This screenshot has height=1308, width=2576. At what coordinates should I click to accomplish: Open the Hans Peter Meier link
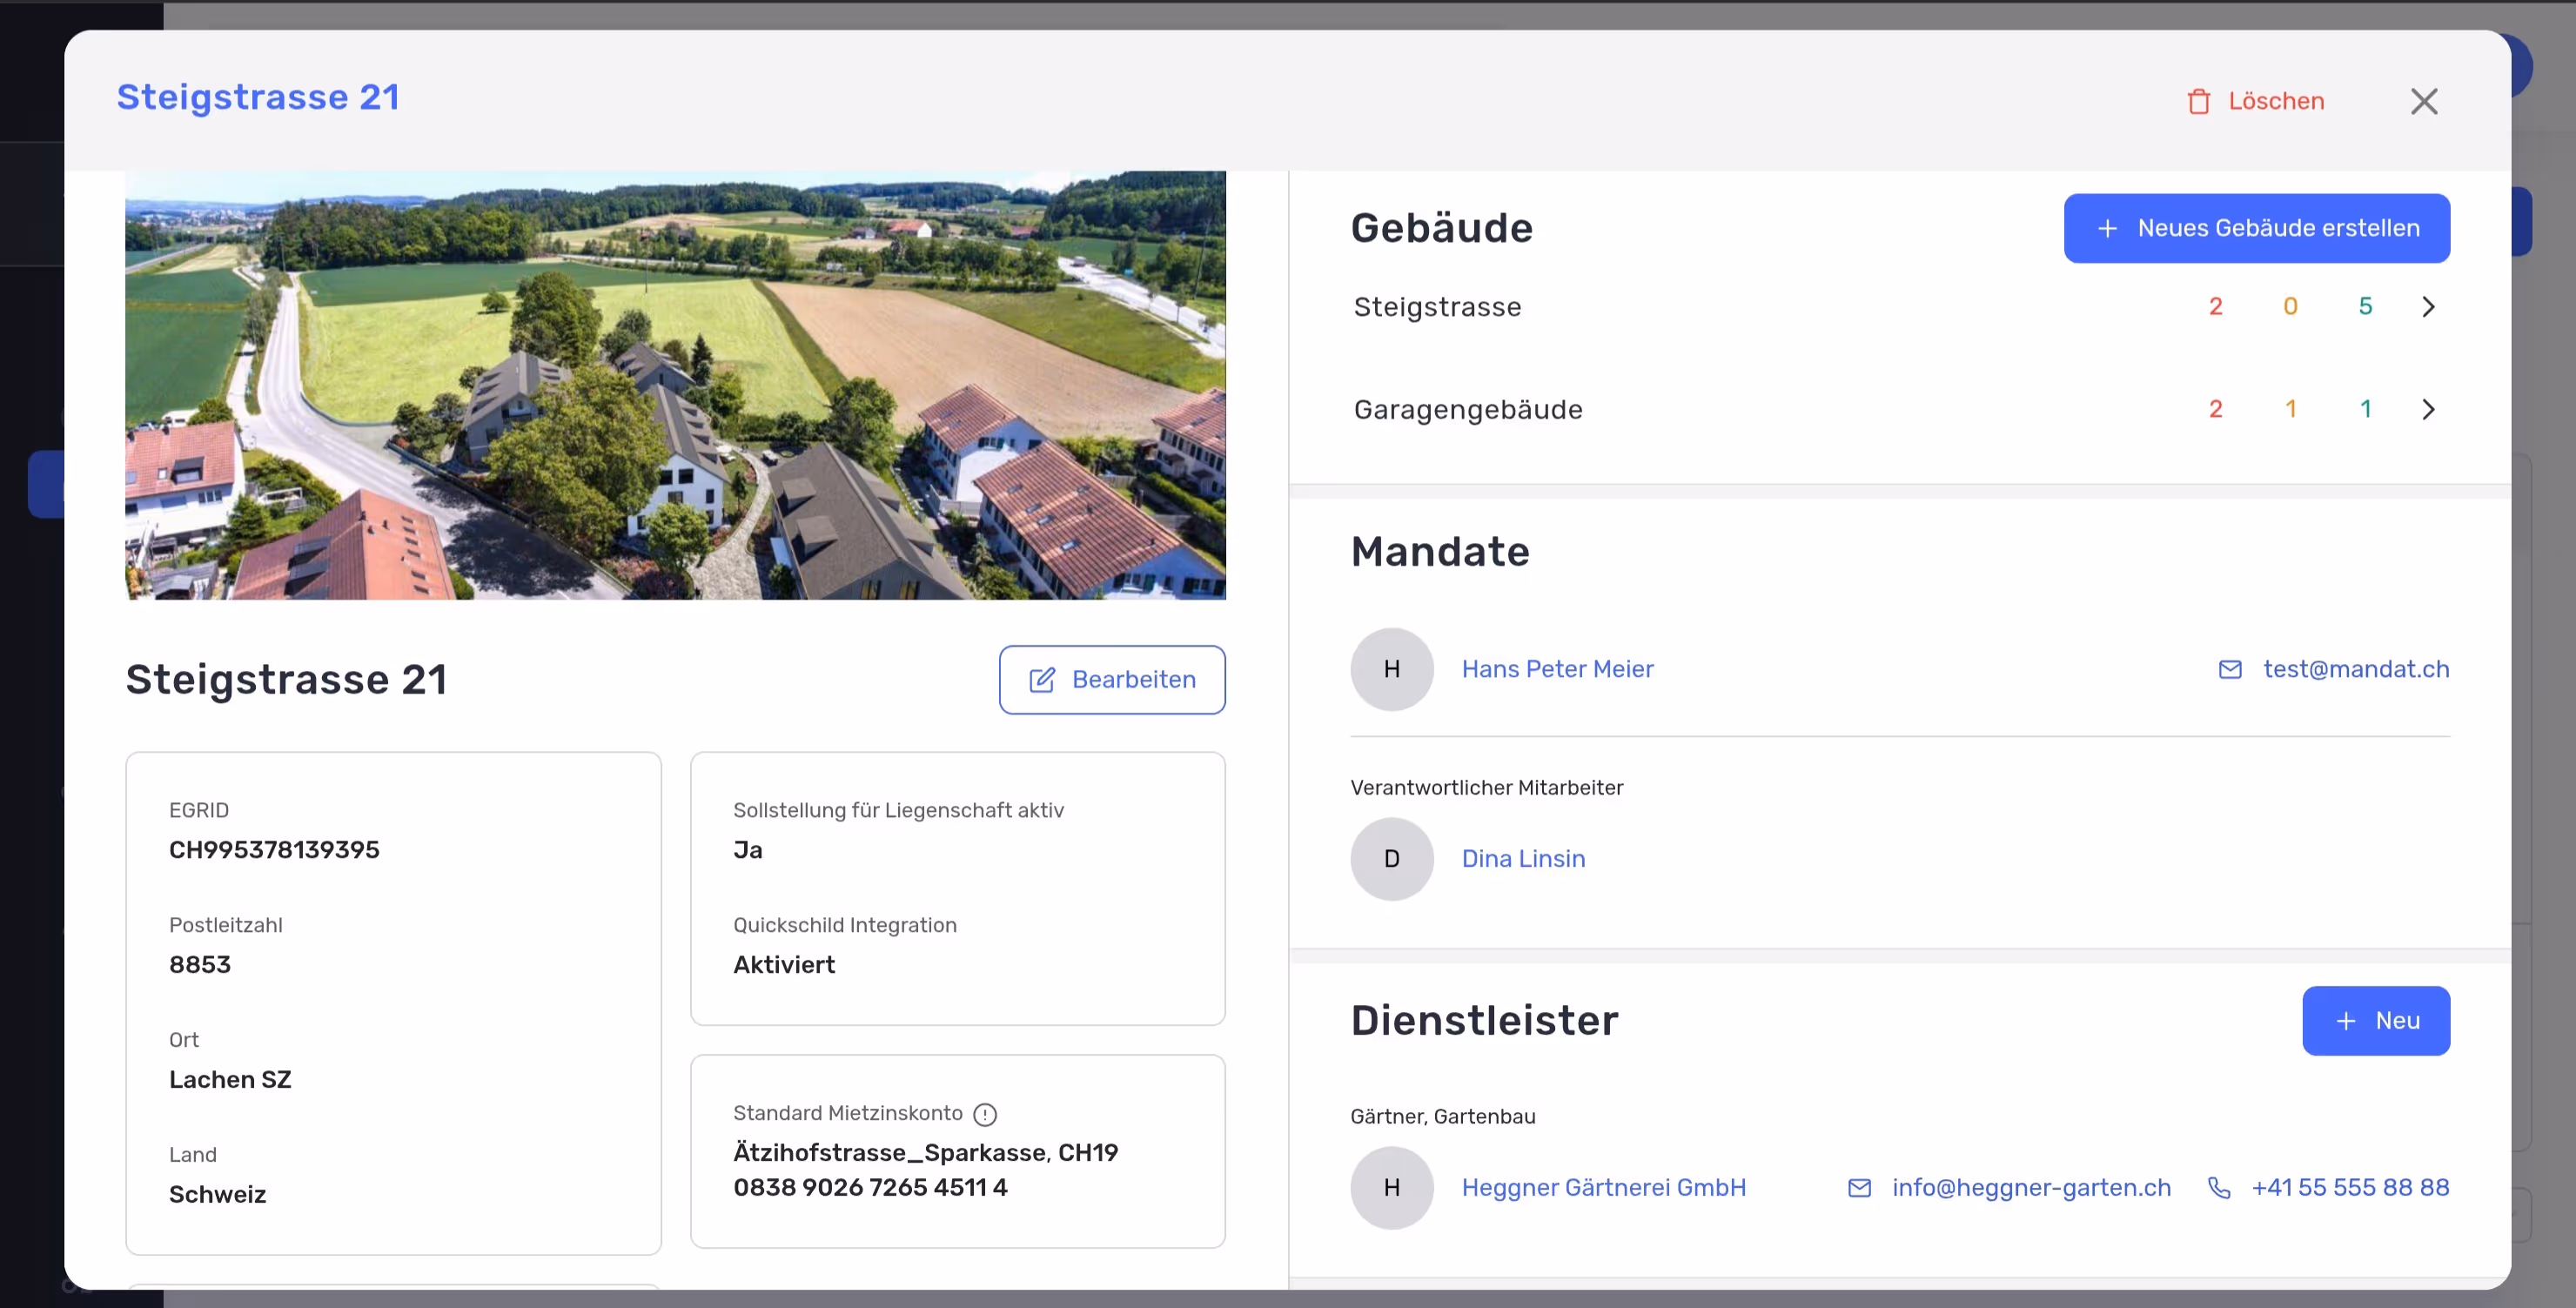pos(1557,669)
